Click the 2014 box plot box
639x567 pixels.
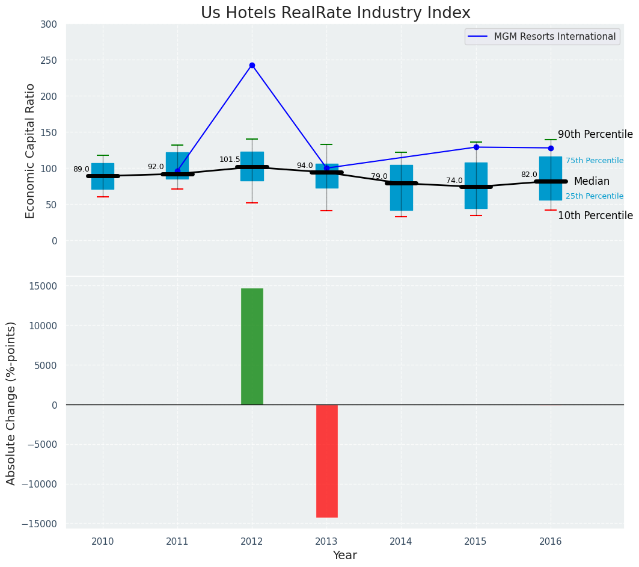tap(401, 199)
